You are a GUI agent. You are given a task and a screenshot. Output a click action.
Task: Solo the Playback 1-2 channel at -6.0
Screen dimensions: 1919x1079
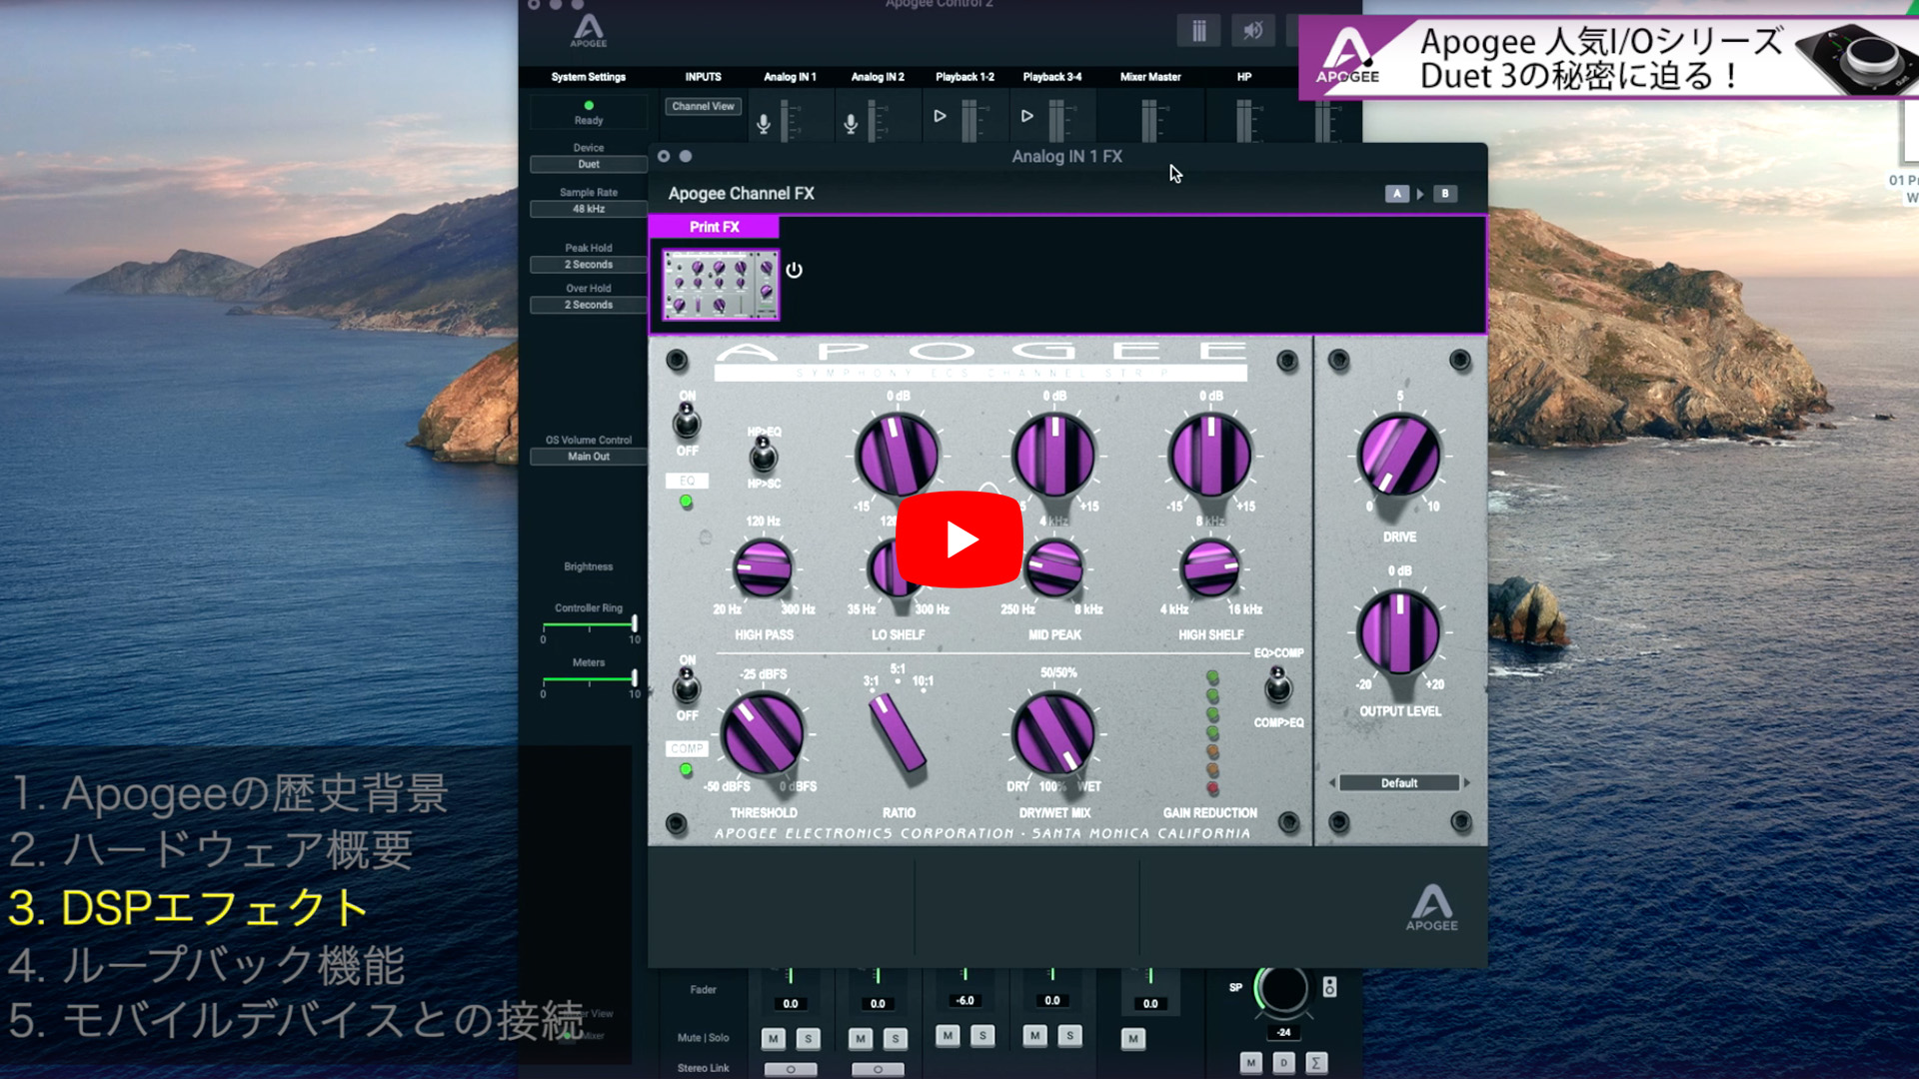click(982, 1036)
